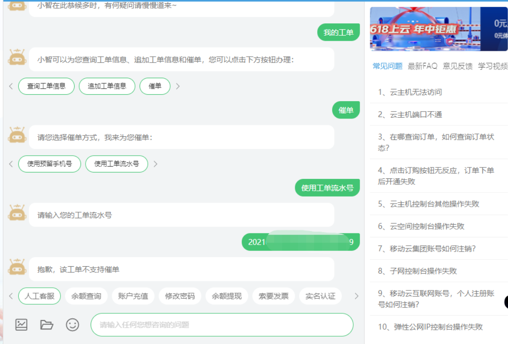Focus the question input text field
Viewport: 508px width, 344px height.
pos(222,325)
